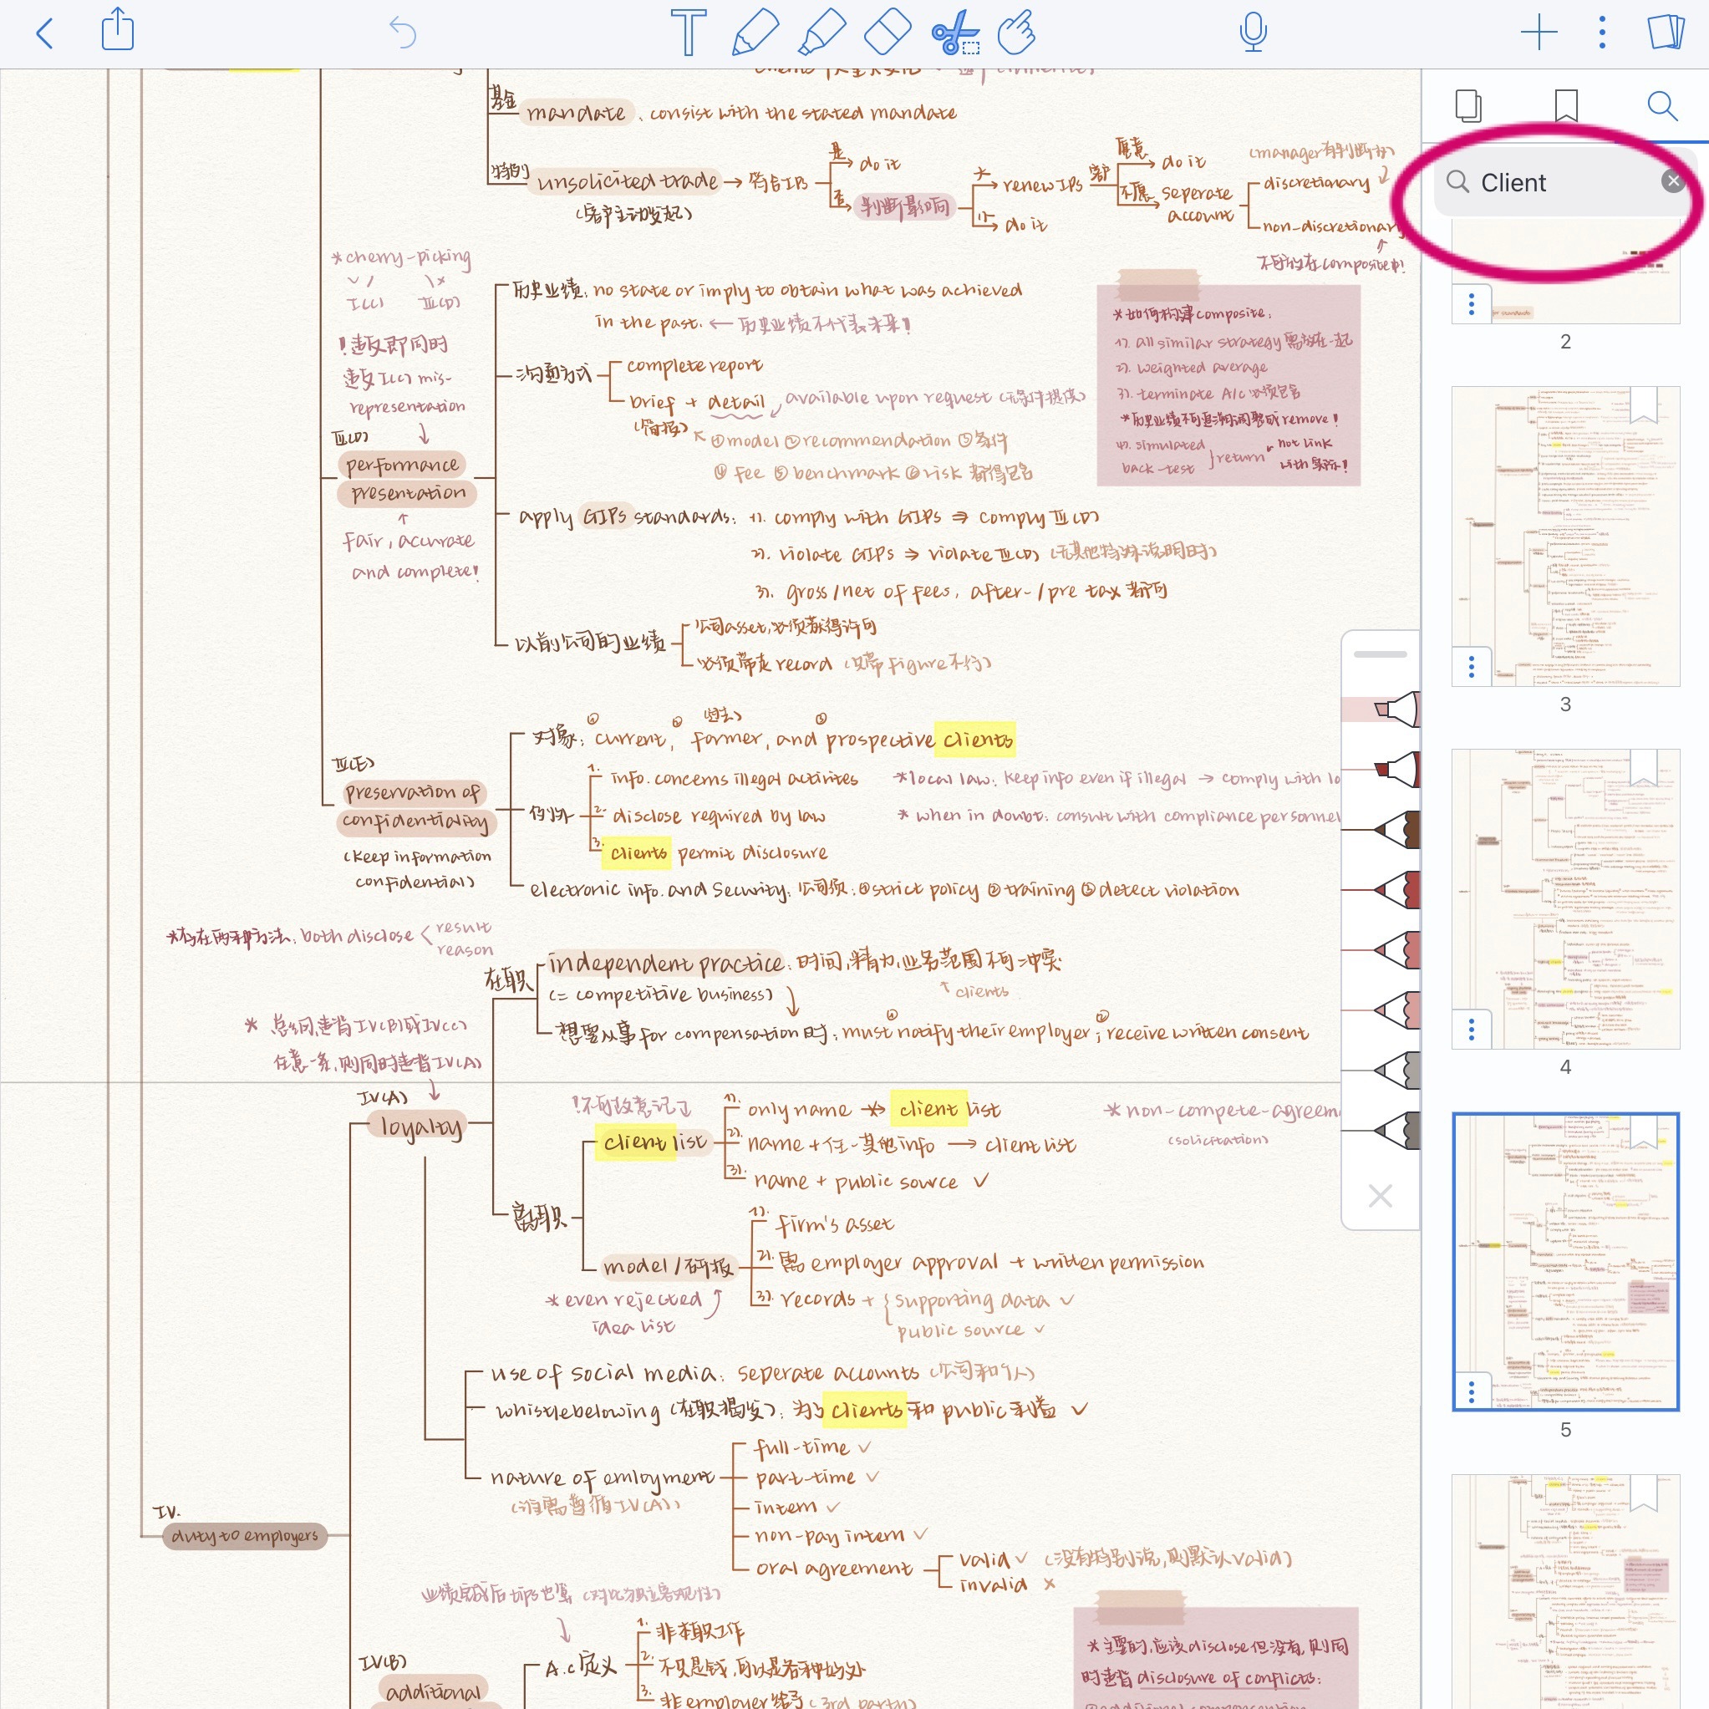Open page 5 thumbnail

(x=1566, y=1261)
